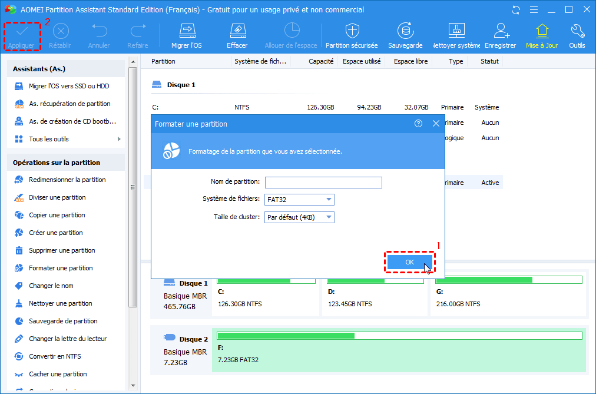Click the Capacité column header

321,61
